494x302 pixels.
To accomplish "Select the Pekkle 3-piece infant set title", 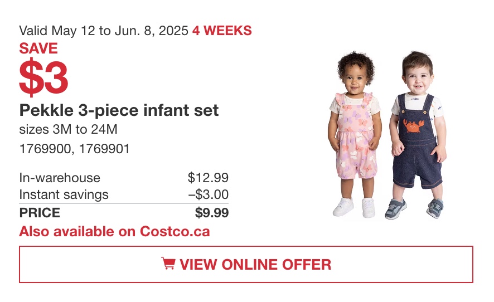I will tap(119, 110).
